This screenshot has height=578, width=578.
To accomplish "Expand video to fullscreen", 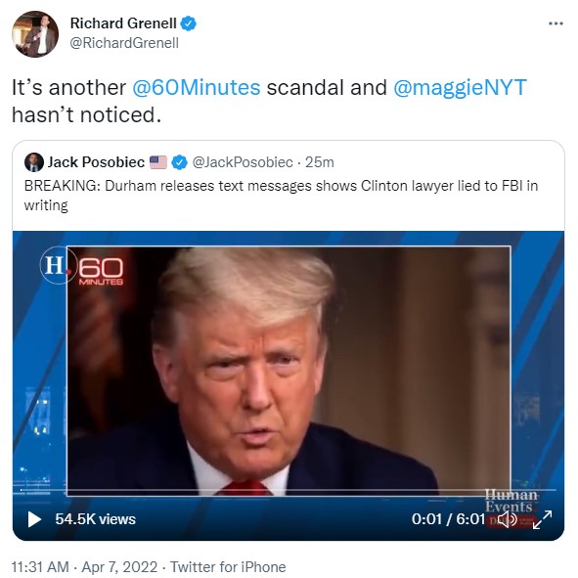I will 542,519.
